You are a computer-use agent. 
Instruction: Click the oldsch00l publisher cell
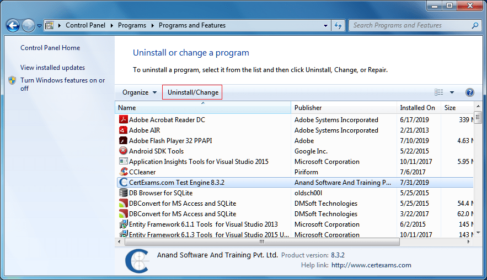308,193
